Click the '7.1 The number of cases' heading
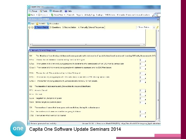Screen dimensions: 186x139 pos(65,108)
